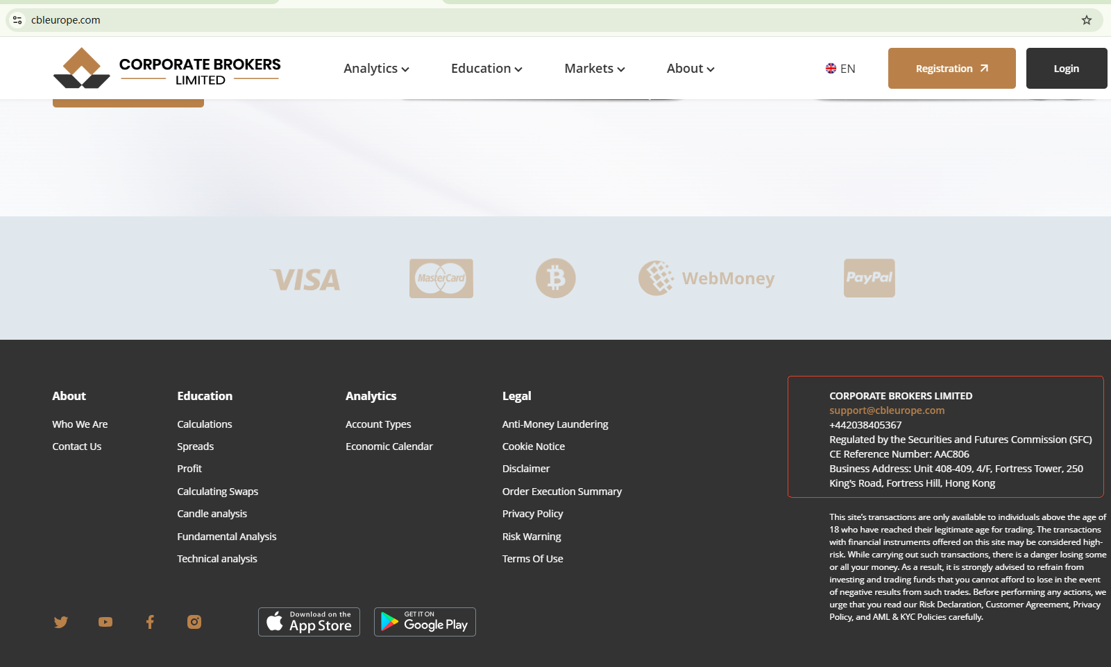The image size is (1111, 667).
Task: Expand the Analytics navigation dropdown
Action: (376, 69)
